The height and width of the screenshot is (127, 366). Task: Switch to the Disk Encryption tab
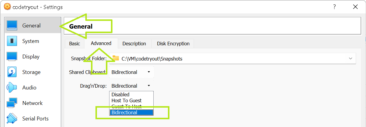173,44
